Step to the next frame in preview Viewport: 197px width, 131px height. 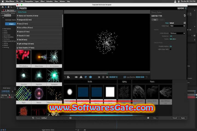pos(107,77)
